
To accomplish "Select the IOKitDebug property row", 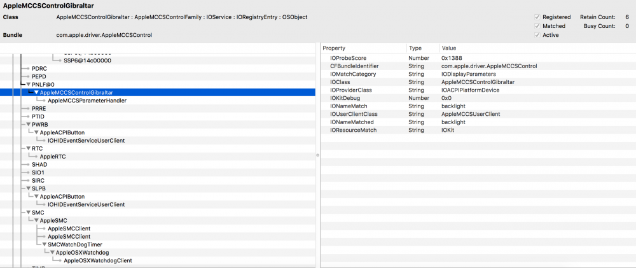I will pos(478,98).
